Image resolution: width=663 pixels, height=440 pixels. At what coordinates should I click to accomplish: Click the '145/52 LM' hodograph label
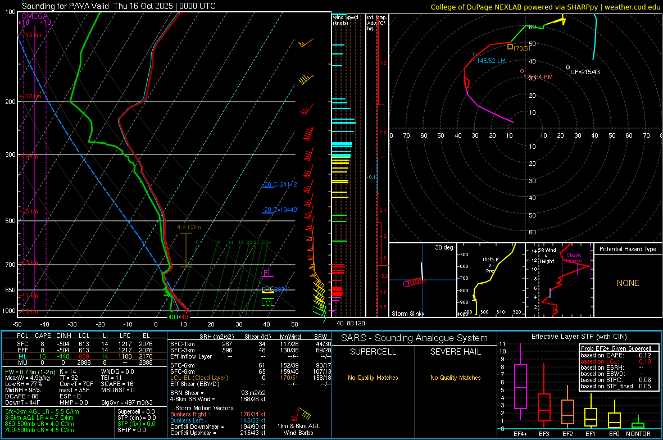tap(491, 61)
